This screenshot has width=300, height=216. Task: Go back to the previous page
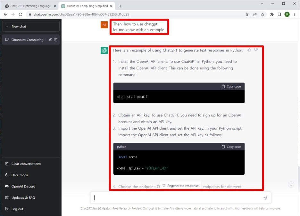coord(5,14)
